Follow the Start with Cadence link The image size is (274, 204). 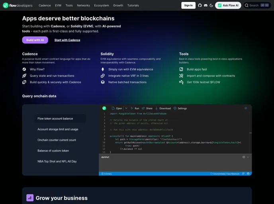[67, 40]
